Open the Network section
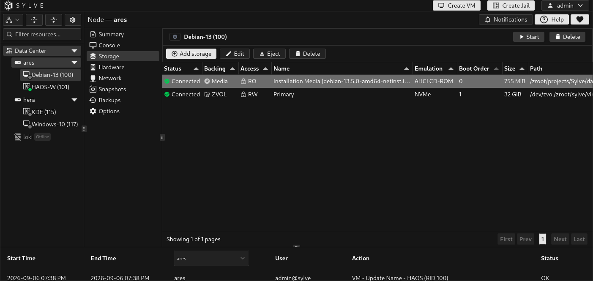Viewport: 593px width, 281px height. (123, 78)
